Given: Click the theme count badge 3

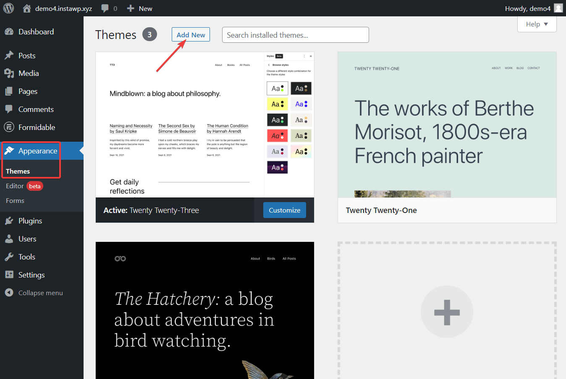Looking at the screenshot, I should [149, 34].
